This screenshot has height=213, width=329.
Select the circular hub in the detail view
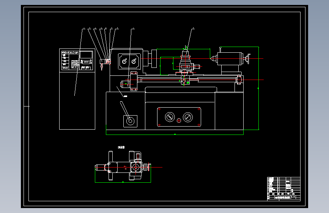[136, 167]
